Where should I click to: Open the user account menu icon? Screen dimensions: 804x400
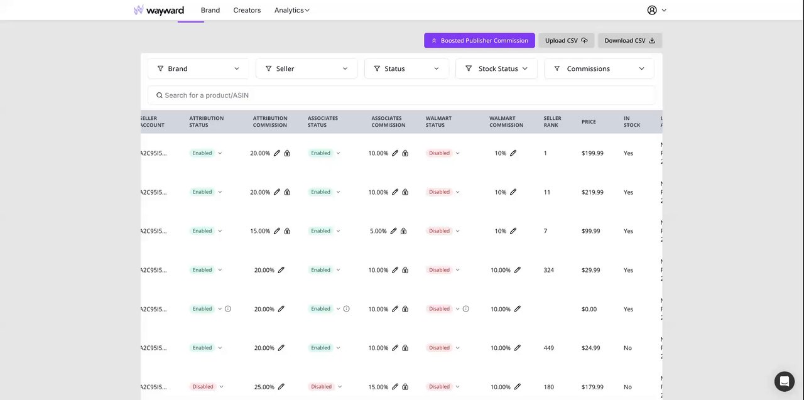coord(652,10)
